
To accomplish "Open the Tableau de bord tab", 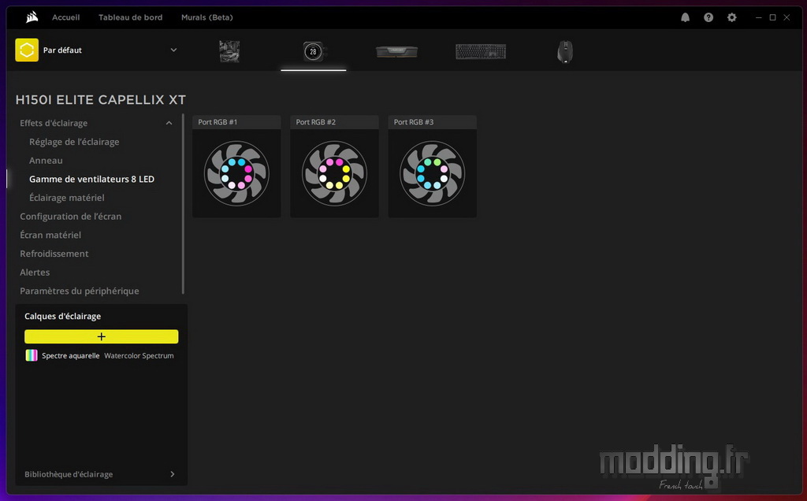I will (131, 17).
